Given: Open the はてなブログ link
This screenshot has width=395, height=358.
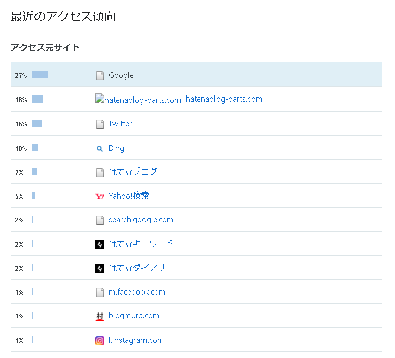Looking at the screenshot, I should coord(132,172).
